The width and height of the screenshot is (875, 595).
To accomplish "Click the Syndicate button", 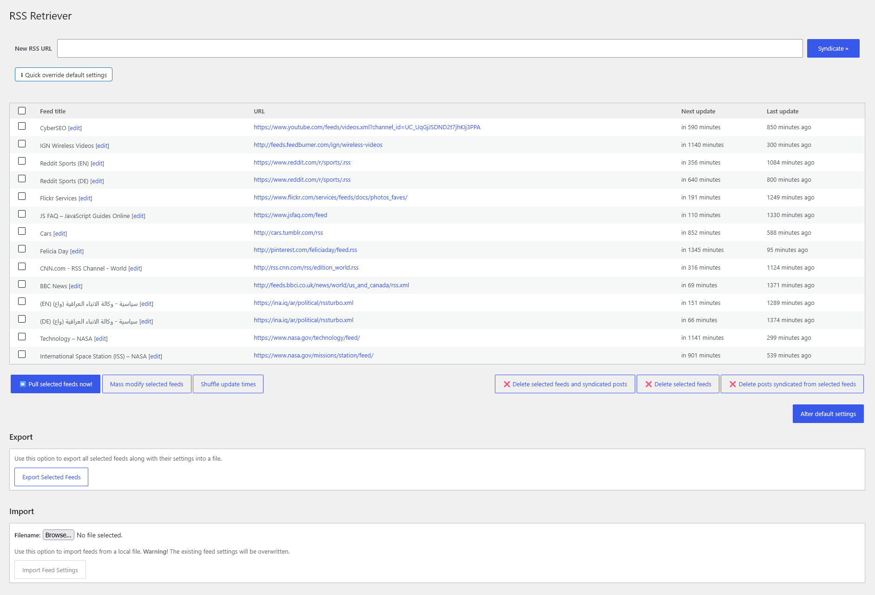I will (x=833, y=48).
